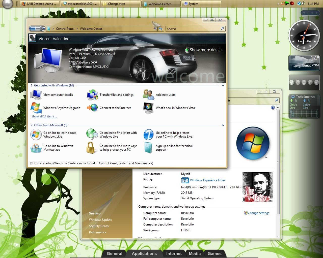Click the Windows Anytime Upgrade flag icon

tap(36, 108)
